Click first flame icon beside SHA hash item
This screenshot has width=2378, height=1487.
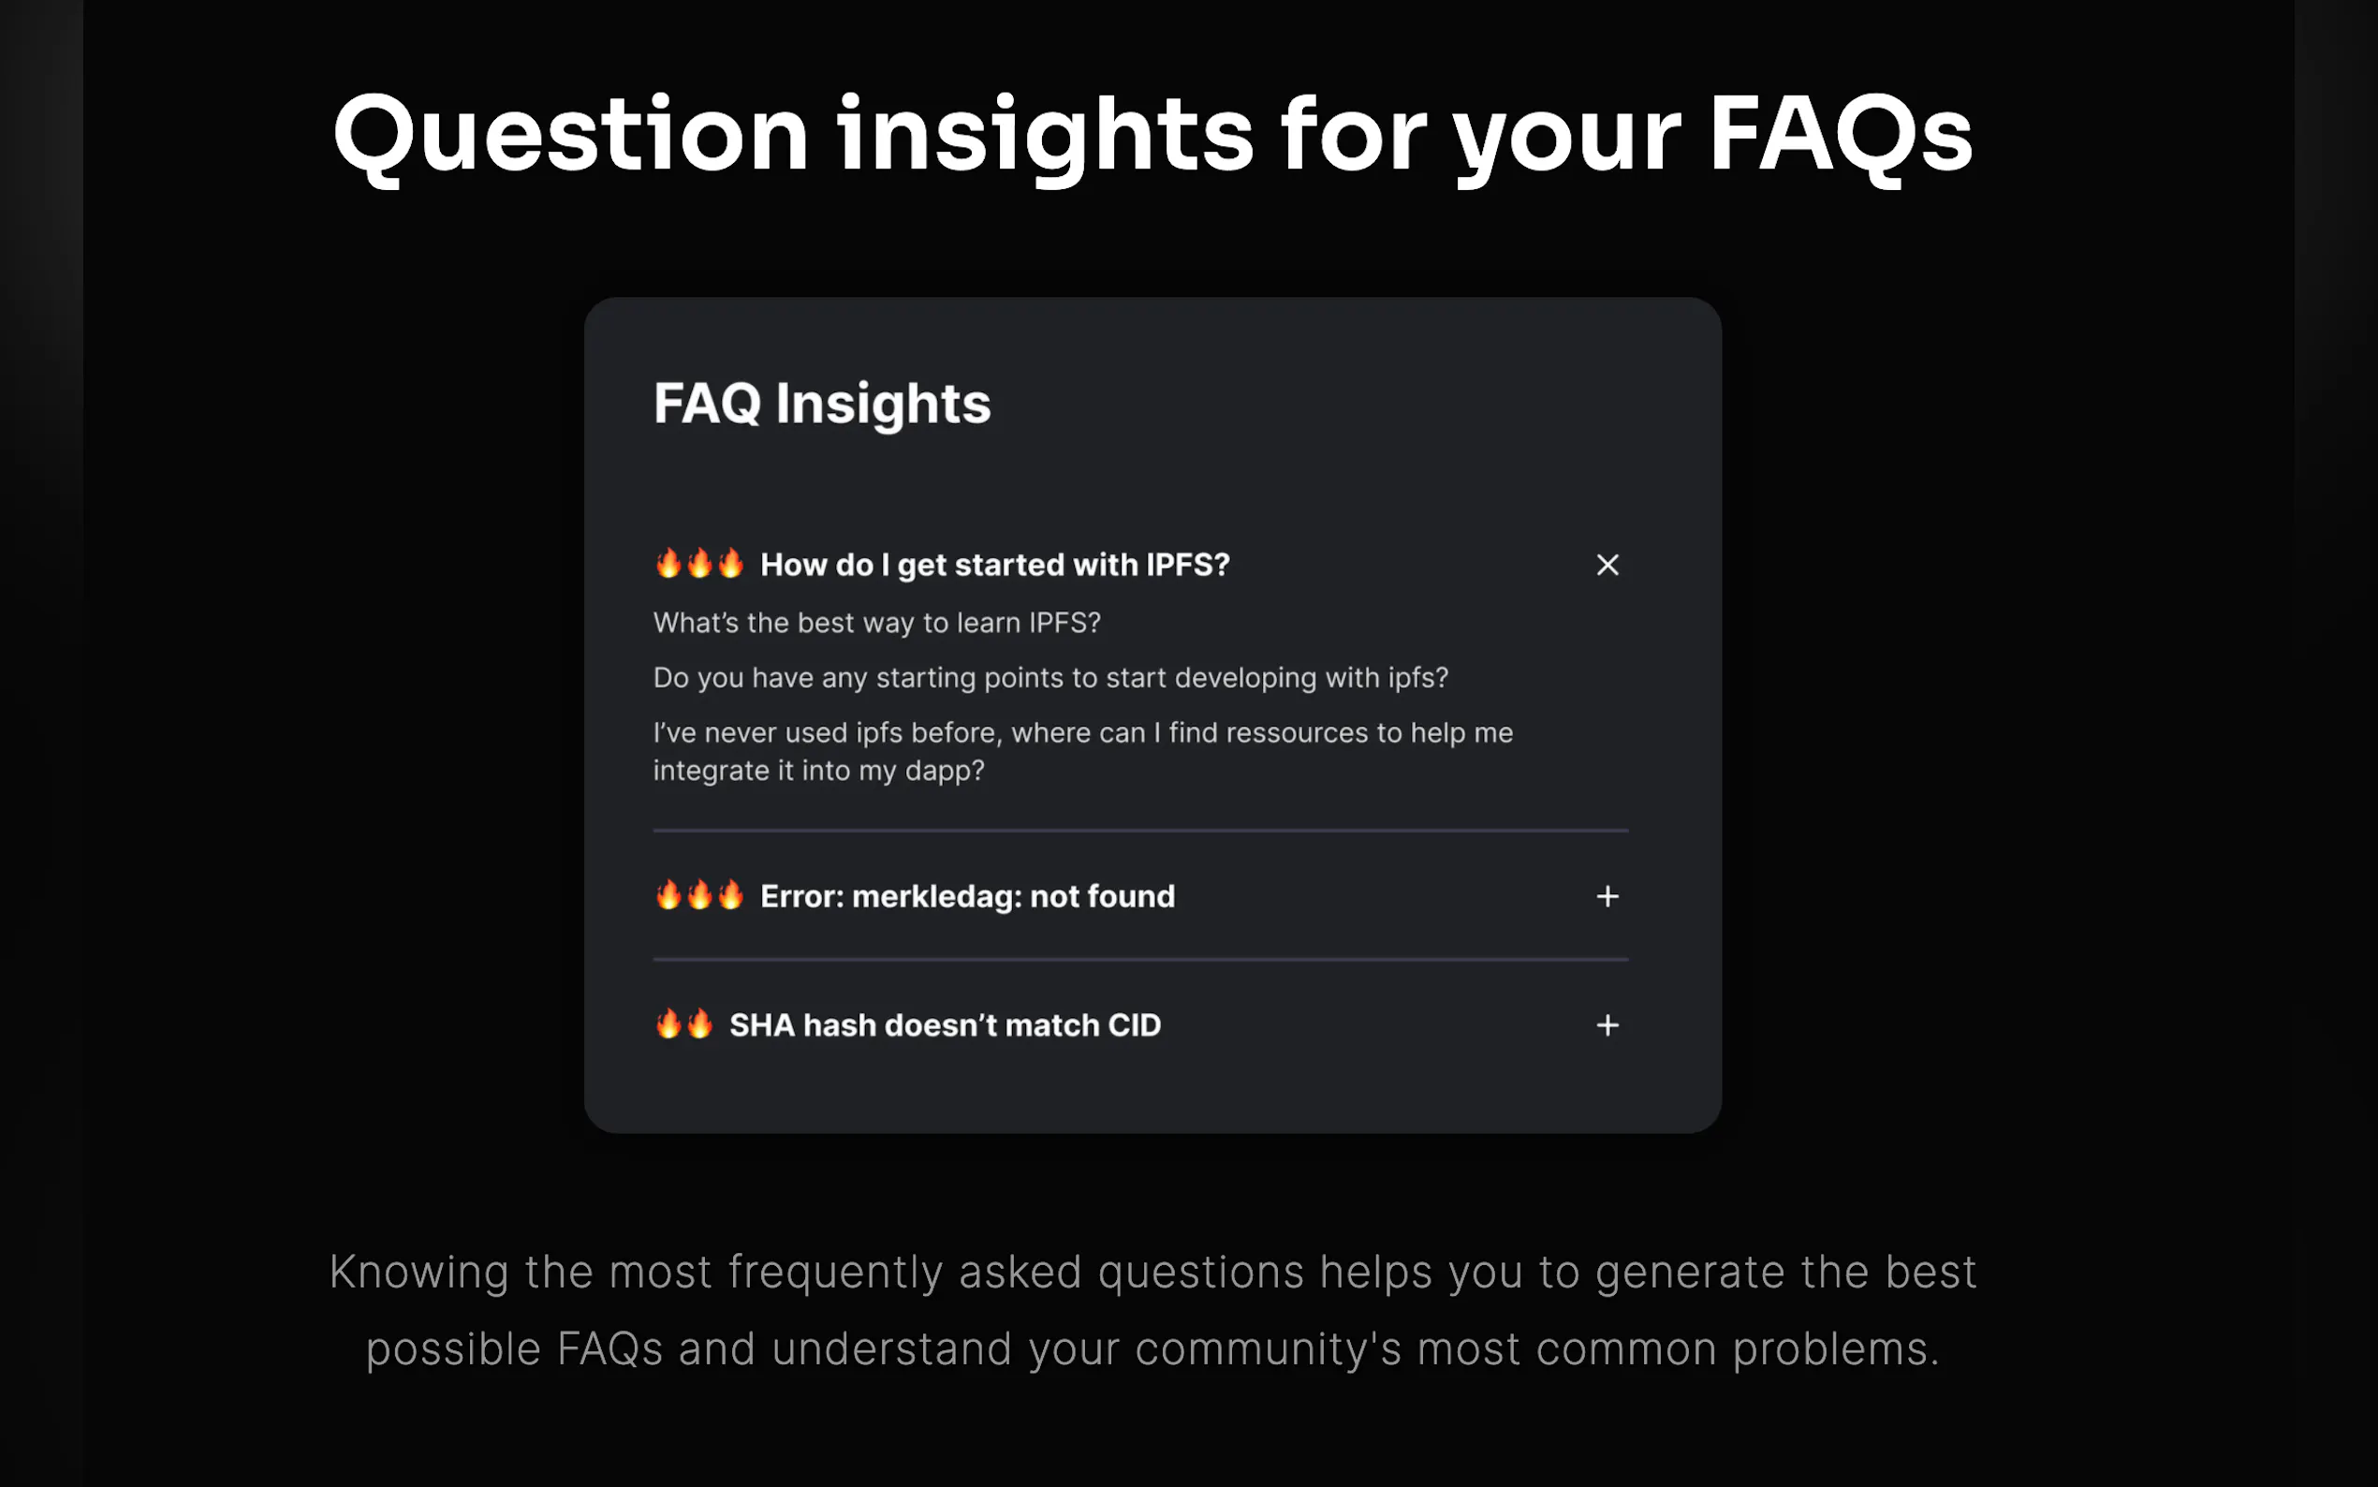click(668, 1023)
